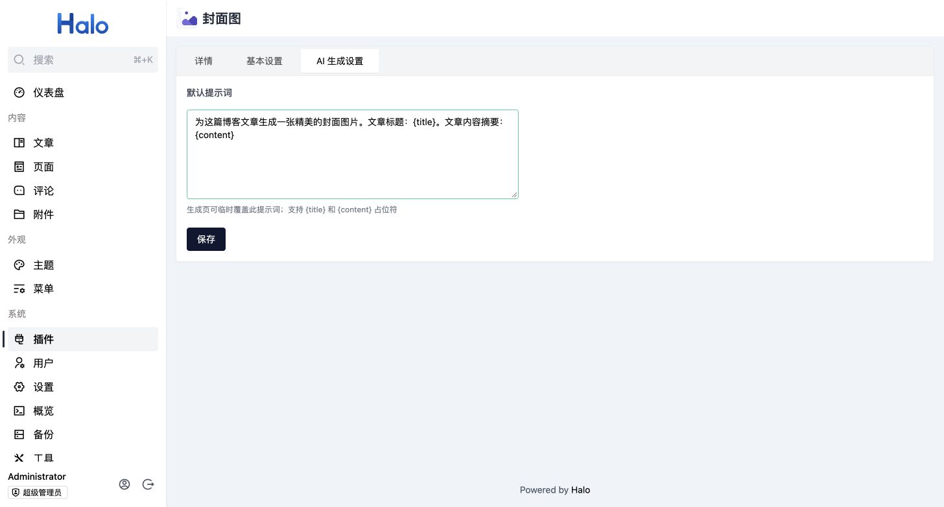
Task: Go to 主题 in the sidebar
Action: 83,265
